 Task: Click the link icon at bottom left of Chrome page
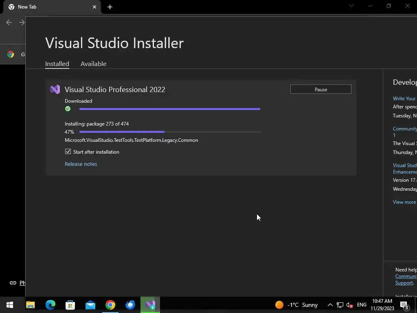click(x=13, y=283)
